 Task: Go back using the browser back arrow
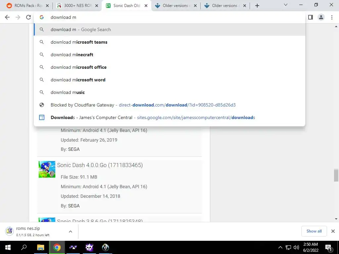pos(7,17)
